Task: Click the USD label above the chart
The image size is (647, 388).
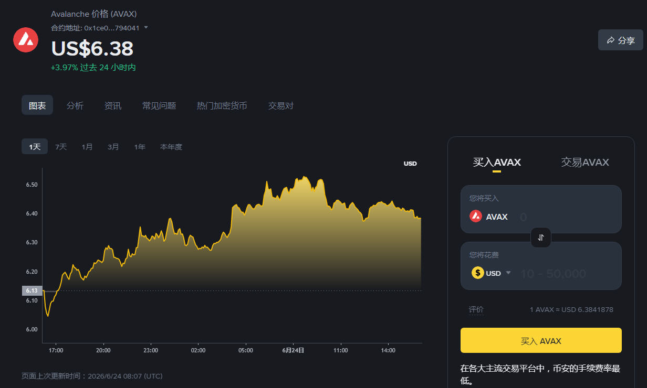Action: click(x=410, y=164)
